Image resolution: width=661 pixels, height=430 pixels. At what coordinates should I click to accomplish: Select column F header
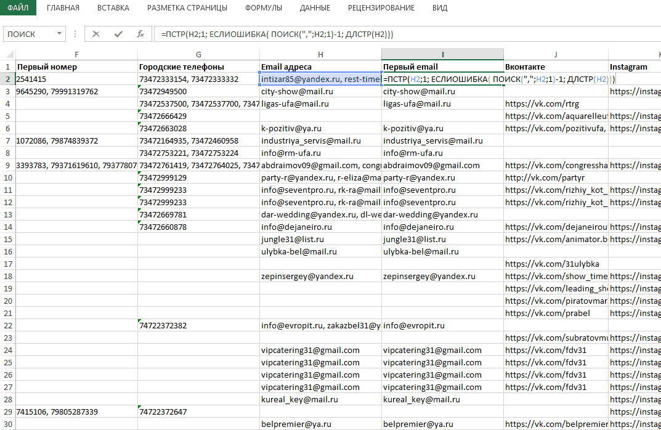point(76,54)
